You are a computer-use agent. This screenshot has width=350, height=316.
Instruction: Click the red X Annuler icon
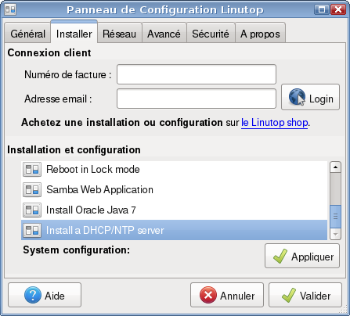tap(208, 295)
